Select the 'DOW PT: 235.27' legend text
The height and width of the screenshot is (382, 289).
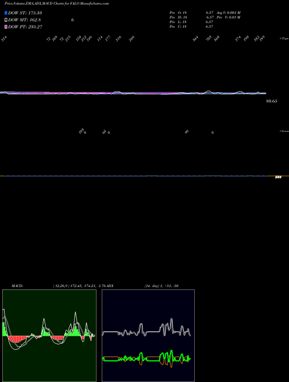(x=25, y=27)
